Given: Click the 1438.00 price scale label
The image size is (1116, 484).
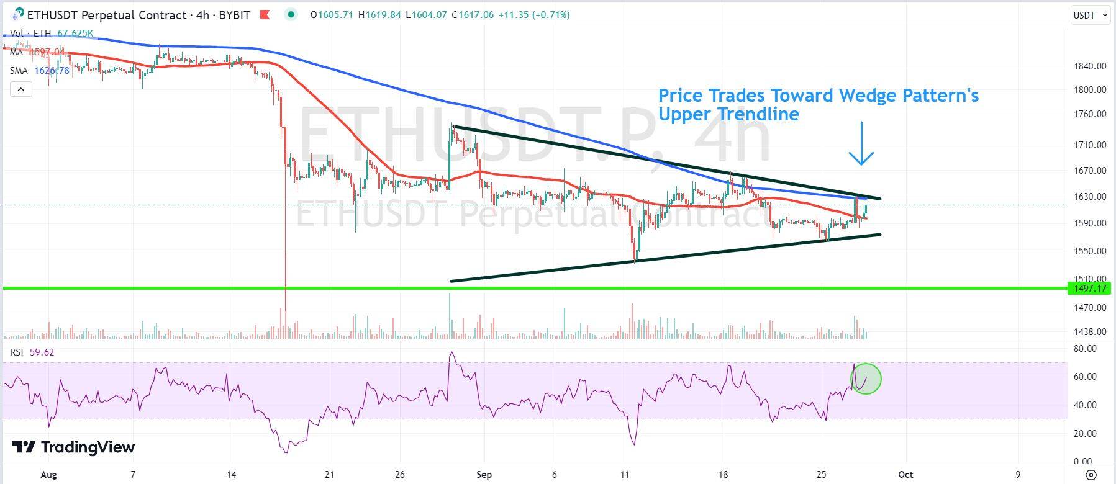Looking at the screenshot, I should 1089,332.
